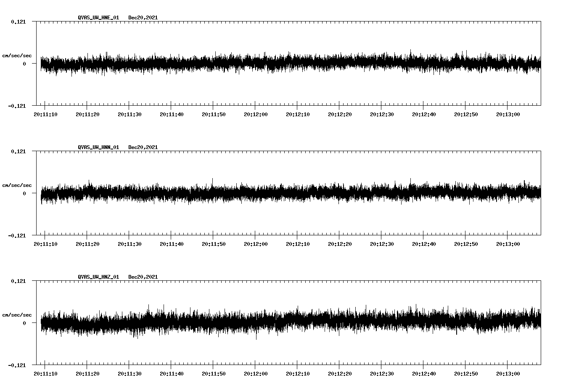Click the 0 axis value of HNN plot
This screenshot has height=389, width=571.
click(x=24, y=193)
